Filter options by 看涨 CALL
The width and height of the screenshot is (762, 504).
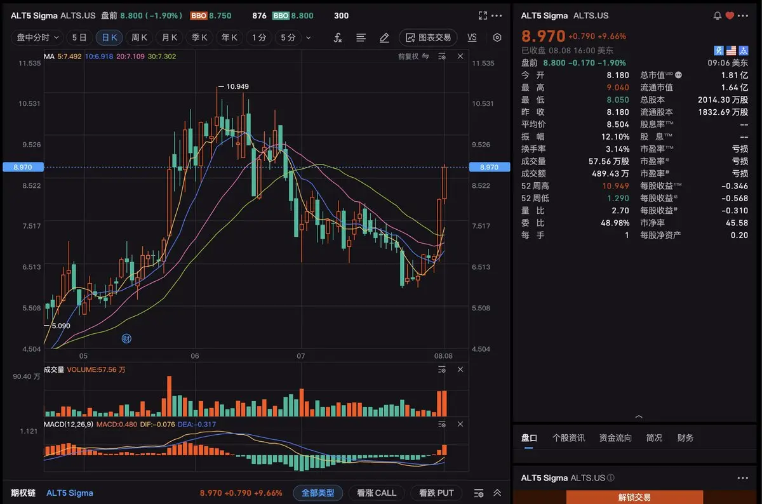click(377, 493)
